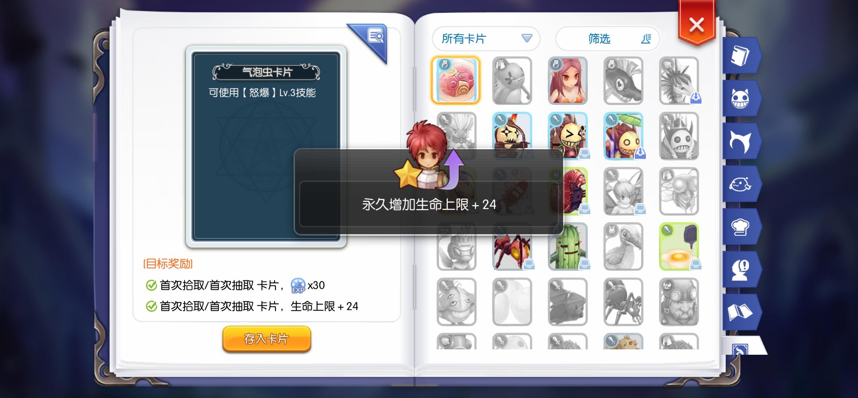This screenshot has height=398, width=858.
Task: Toggle the 生命上限+24 reward checkmark
Action: 151,306
